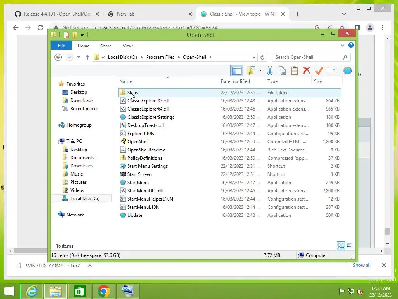Select Start Menu Settings shortcut
This screenshot has width=398, height=299.
coord(229,166)
